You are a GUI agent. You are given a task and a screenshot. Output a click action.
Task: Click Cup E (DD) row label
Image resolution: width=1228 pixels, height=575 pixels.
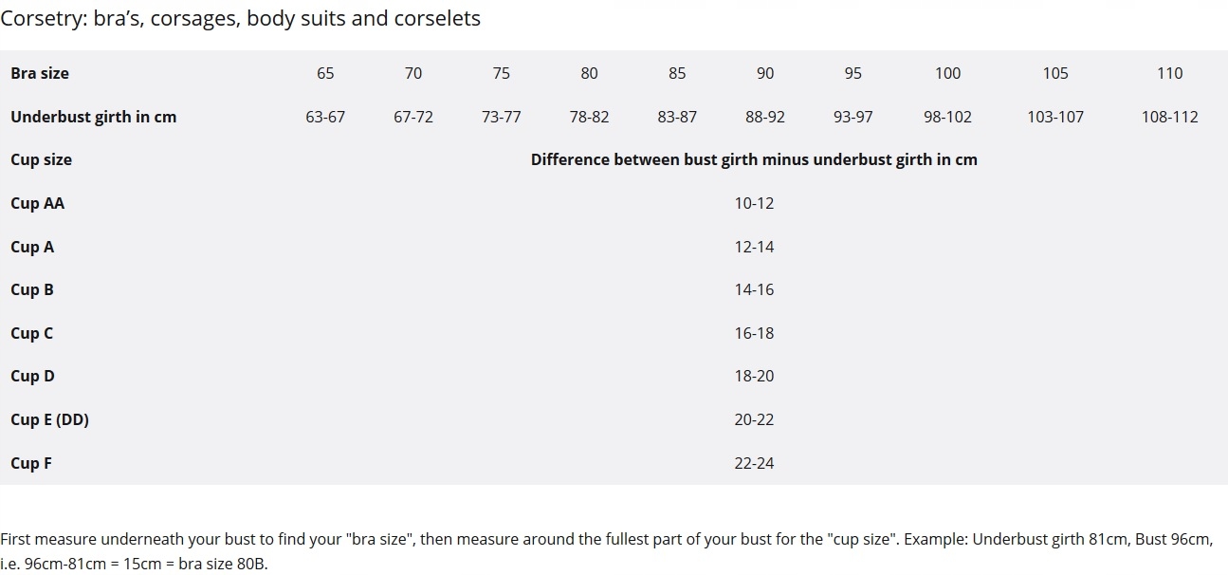(49, 419)
